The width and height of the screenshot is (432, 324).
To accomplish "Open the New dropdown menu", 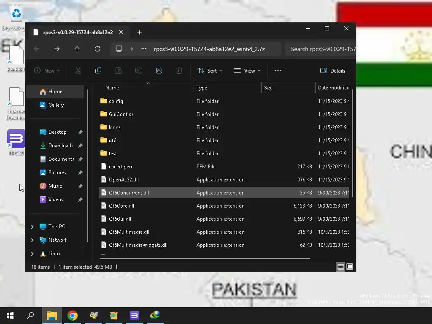I will coord(47,71).
